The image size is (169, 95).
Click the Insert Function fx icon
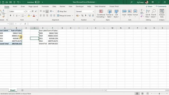[x=25, y=24]
